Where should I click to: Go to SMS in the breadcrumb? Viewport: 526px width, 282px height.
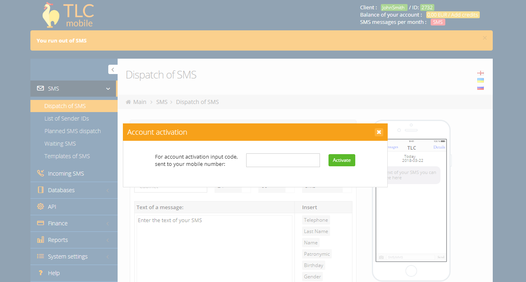pos(162,102)
